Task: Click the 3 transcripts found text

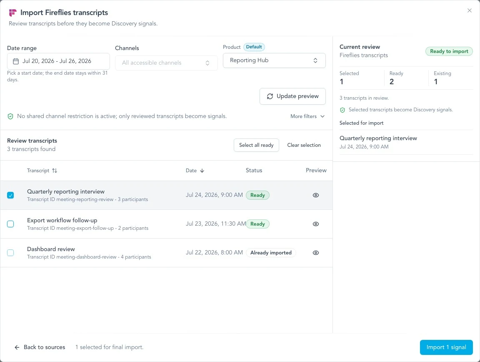Action: point(31,149)
